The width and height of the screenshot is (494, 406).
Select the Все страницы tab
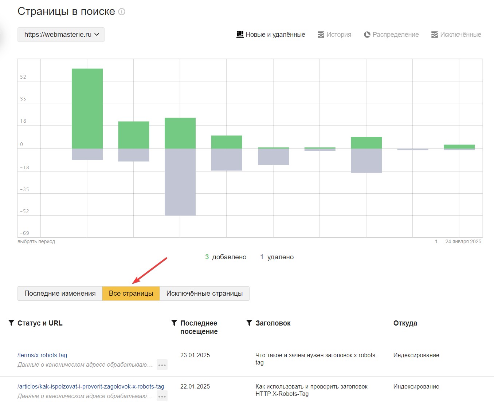point(131,293)
